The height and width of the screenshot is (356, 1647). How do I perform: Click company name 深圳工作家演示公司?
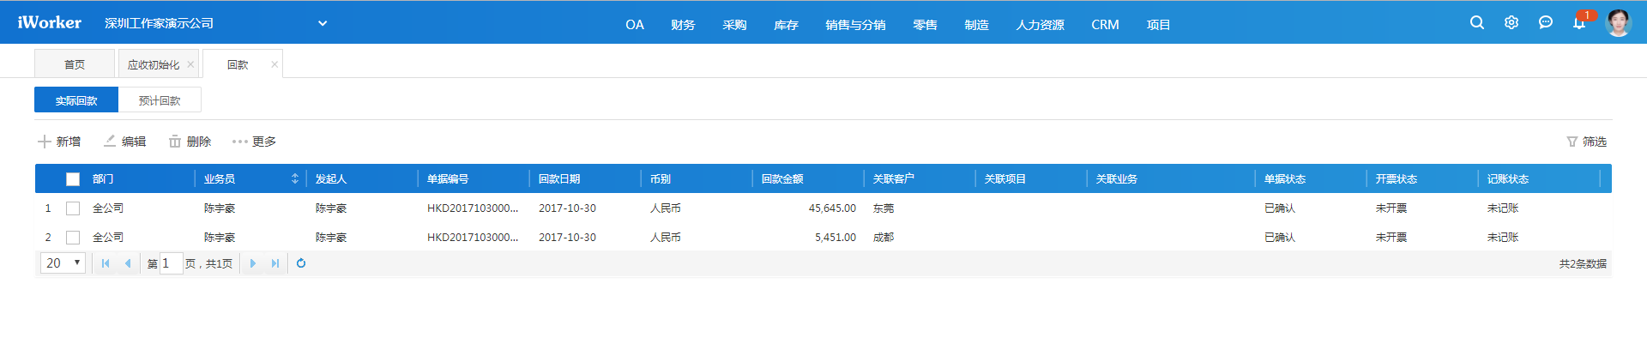point(160,23)
